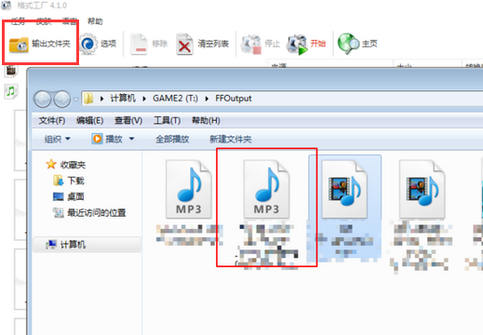
Task: Open the 编辑(E) menu
Action: (89, 120)
